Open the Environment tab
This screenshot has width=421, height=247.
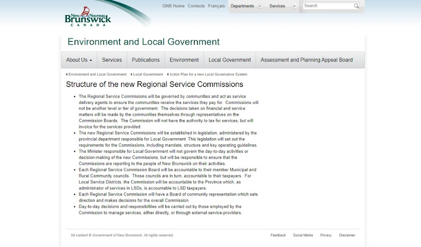point(184,60)
